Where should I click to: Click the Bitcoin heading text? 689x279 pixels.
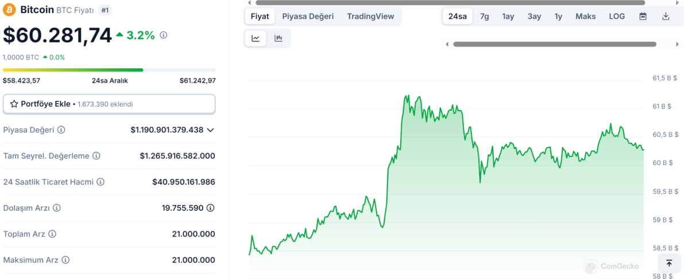(x=37, y=10)
